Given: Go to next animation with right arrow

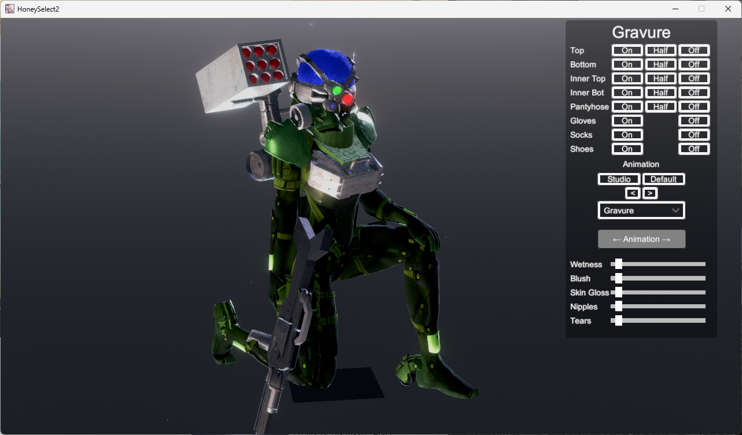Looking at the screenshot, I should click(x=650, y=193).
